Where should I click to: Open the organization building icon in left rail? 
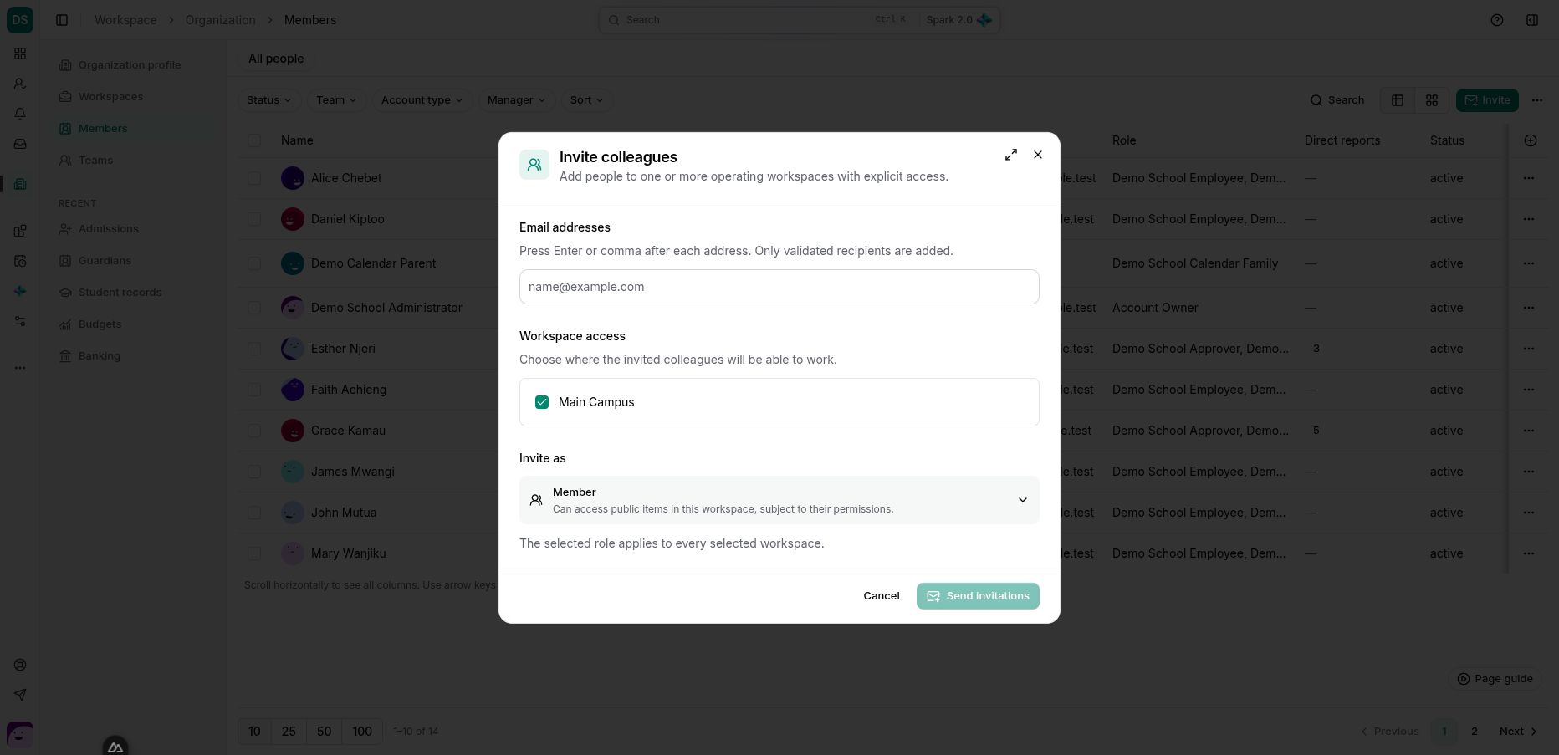pyautogui.click(x=20, y=184)
